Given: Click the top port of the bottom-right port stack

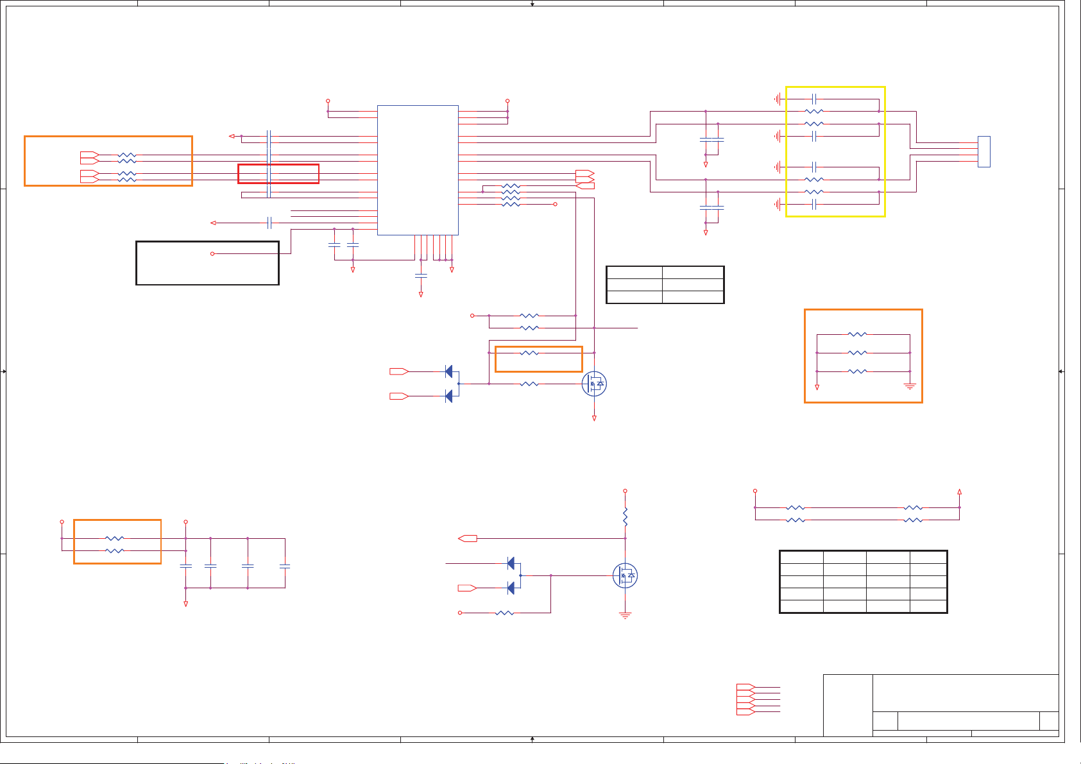Looking at the screenshot, I should 745,687.
